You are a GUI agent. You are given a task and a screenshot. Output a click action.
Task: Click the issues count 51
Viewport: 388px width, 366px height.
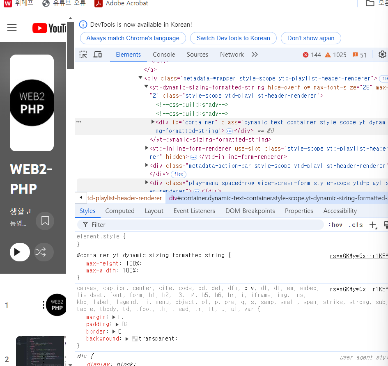(x=359, y=55)
